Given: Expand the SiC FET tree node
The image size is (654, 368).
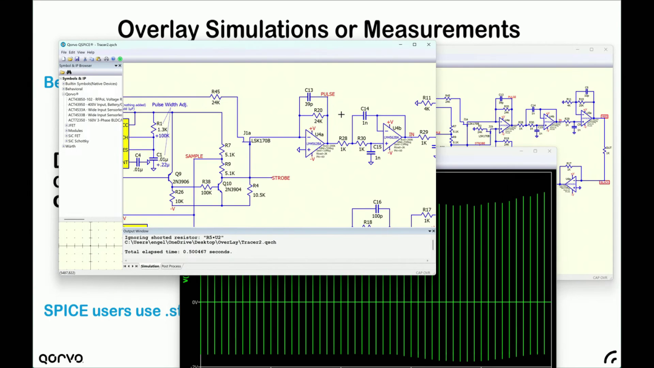Looking at the screenshot, I should 67,136.
